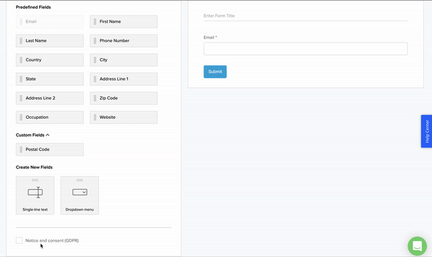Viewport: 432px width, 257px height.
Task: Choose the Address Line 1 field
Action: click(124, 79)
